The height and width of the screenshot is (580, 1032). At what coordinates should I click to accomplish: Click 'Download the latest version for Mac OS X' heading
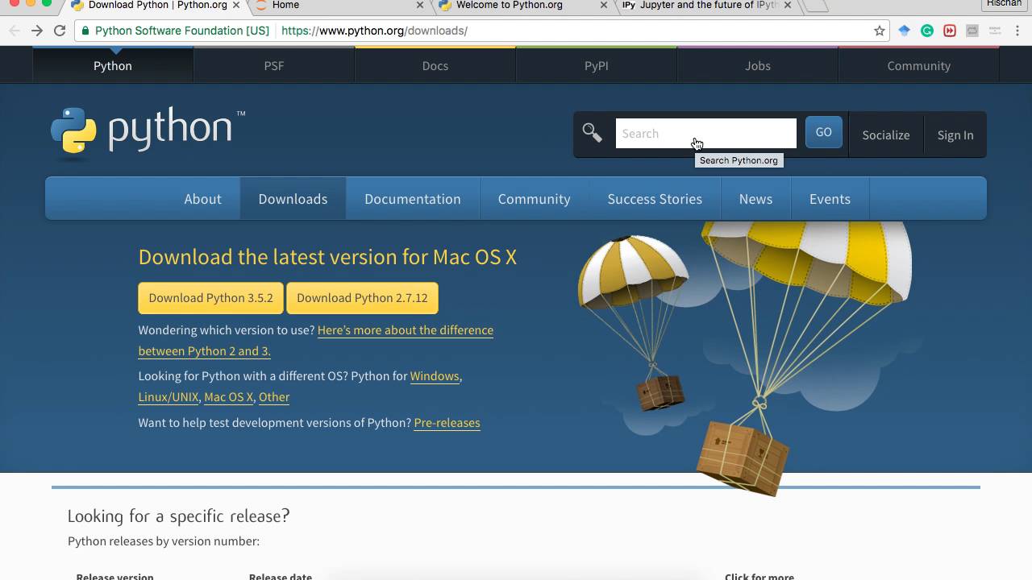click(x=327, y=257)
